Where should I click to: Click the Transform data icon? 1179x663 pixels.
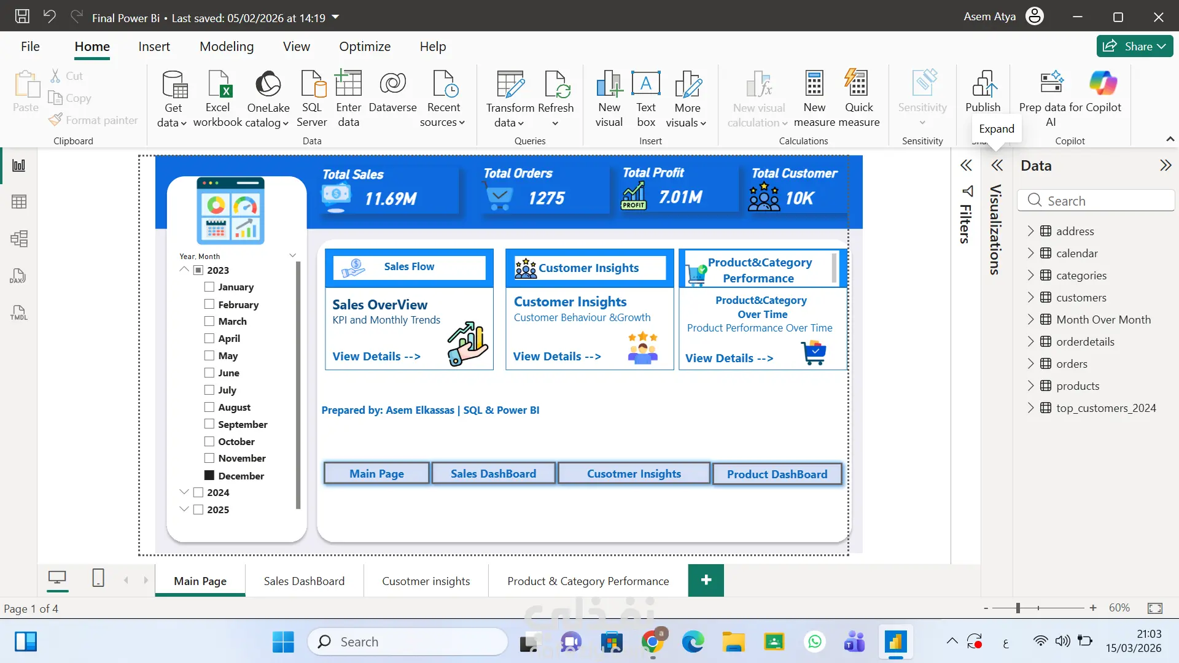pos(510,85)
